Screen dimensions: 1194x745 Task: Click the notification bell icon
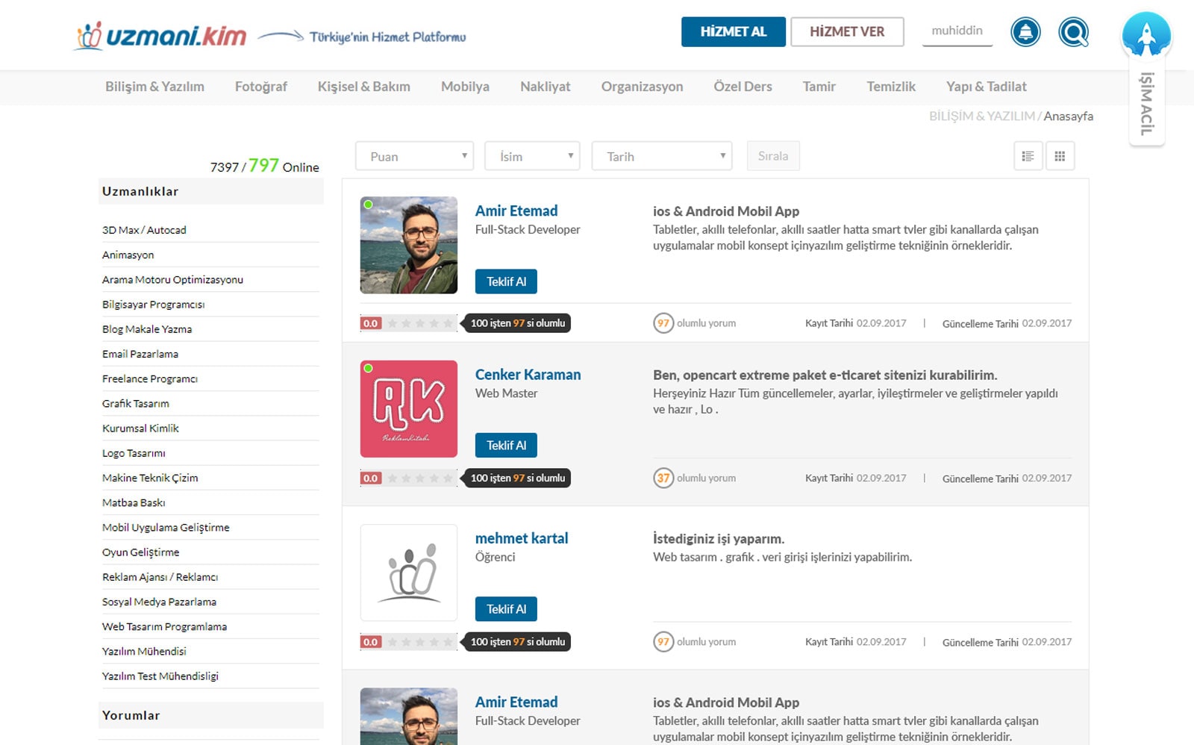coord(1025,32)
